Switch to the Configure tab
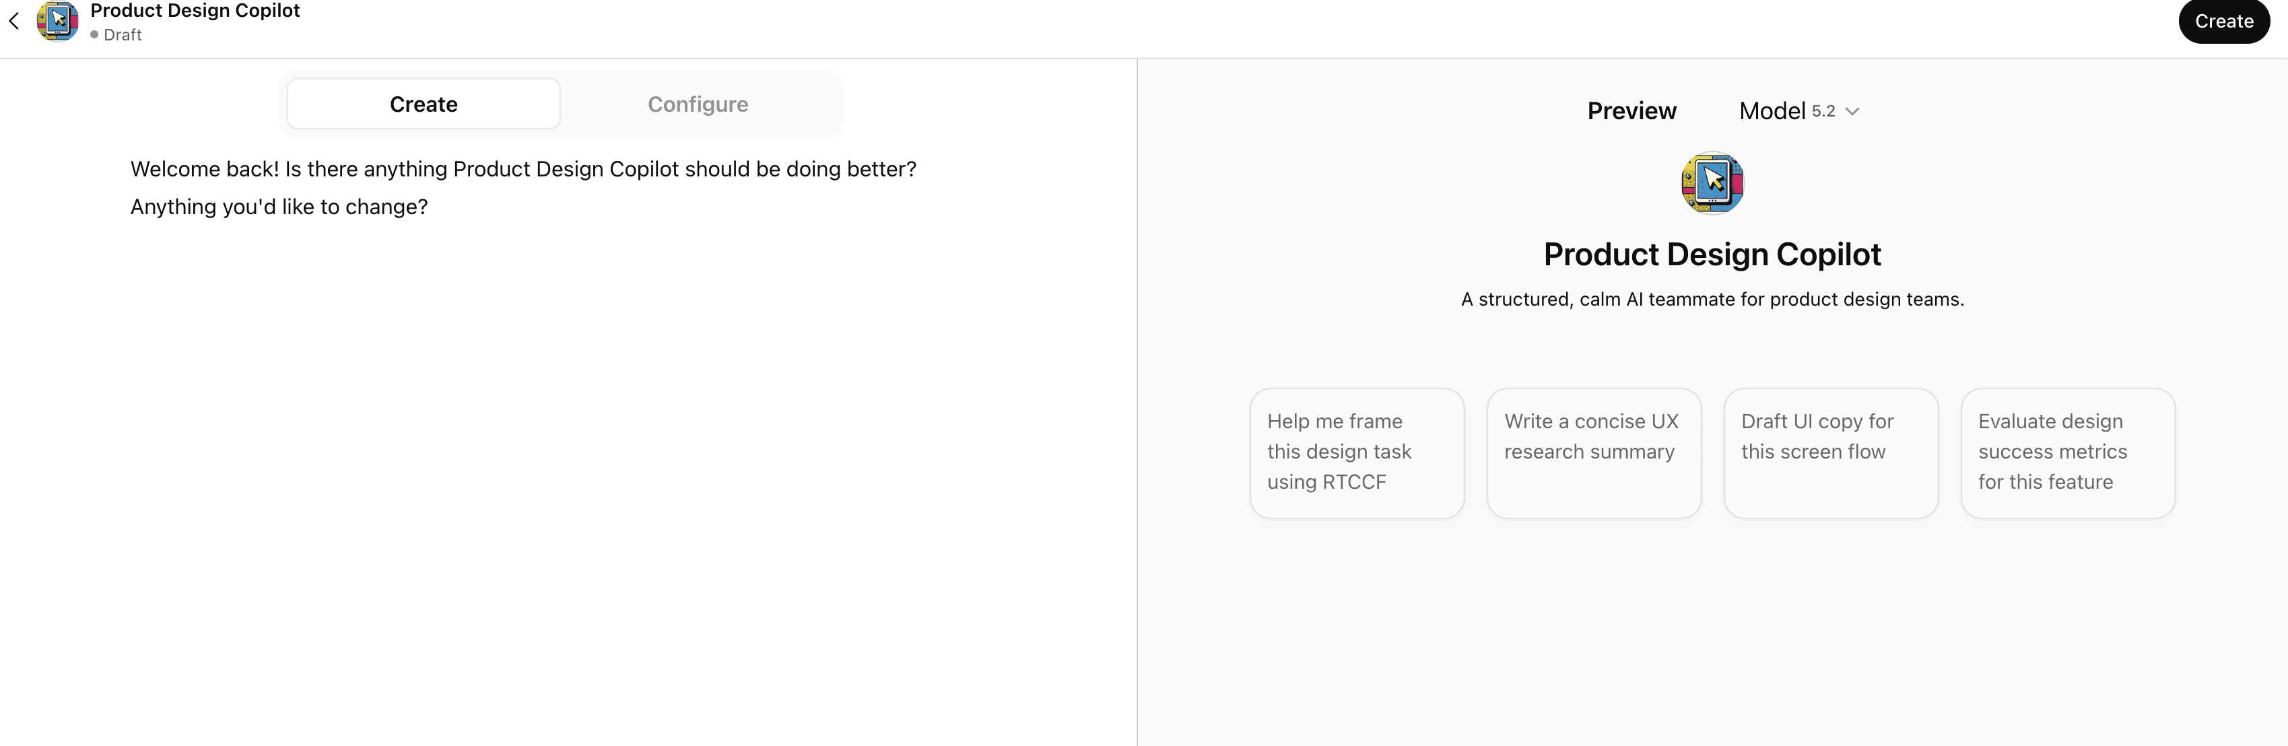Viewport: 2288px width, 746px height. point(697,104)
